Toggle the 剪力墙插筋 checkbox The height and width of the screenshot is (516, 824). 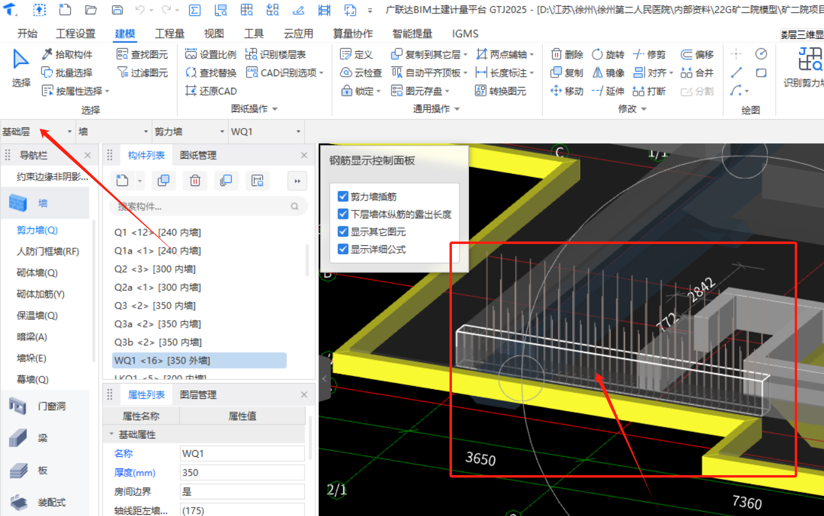(x=343, y=197)
